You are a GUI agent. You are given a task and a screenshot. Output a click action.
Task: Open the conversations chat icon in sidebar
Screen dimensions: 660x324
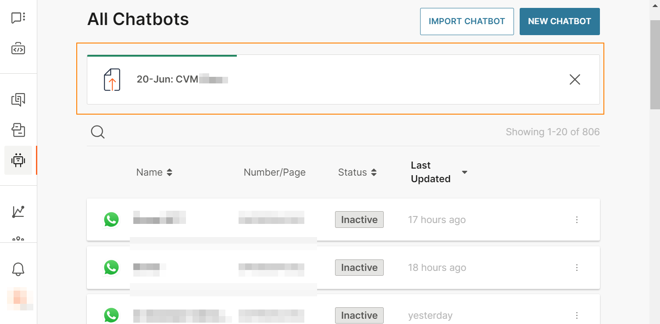click(18, 18)
